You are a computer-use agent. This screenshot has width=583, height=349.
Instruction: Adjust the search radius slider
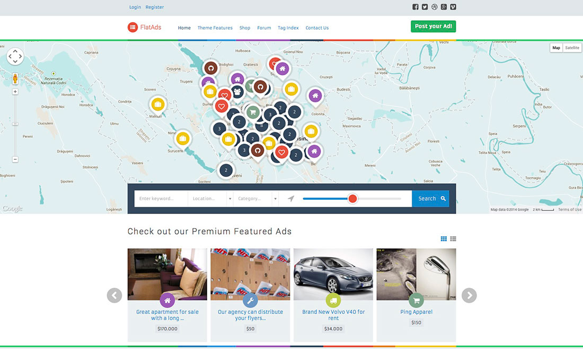coord(352,198)
